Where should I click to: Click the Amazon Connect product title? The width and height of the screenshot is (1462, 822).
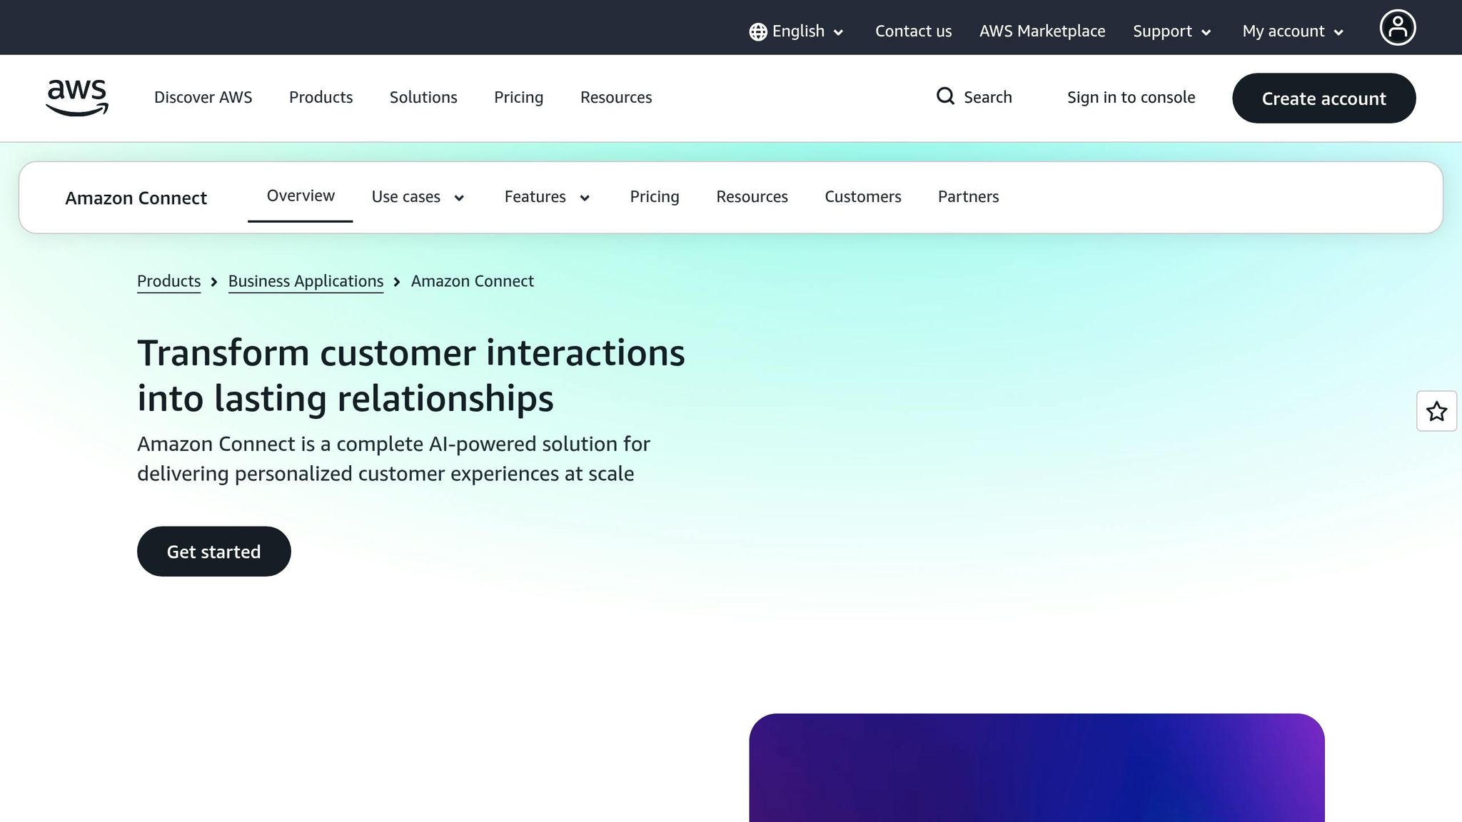(136, 198)
